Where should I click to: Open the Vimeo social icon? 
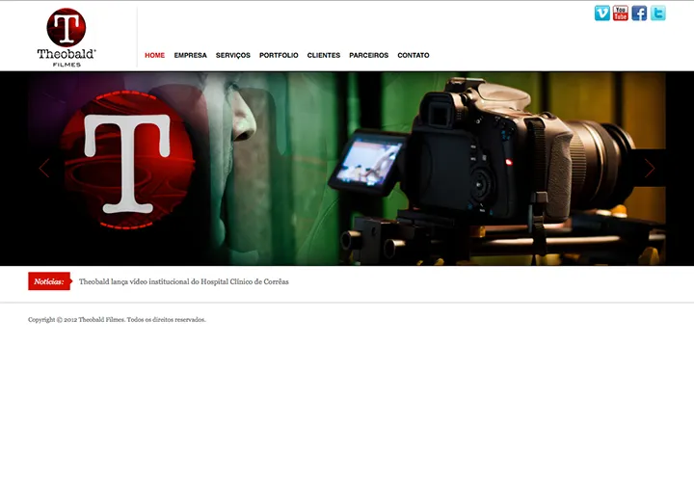601,13
